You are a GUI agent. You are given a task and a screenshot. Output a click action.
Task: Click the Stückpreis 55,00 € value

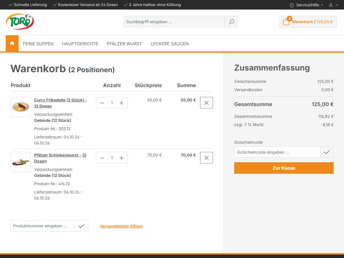pyautogui.click(x=155, y=100)
